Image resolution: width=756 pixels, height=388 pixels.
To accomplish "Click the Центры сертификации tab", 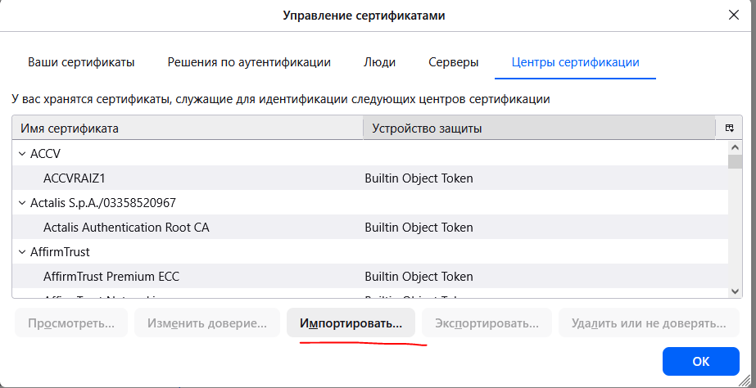I will pyautogui.click(x=575, y=62).
